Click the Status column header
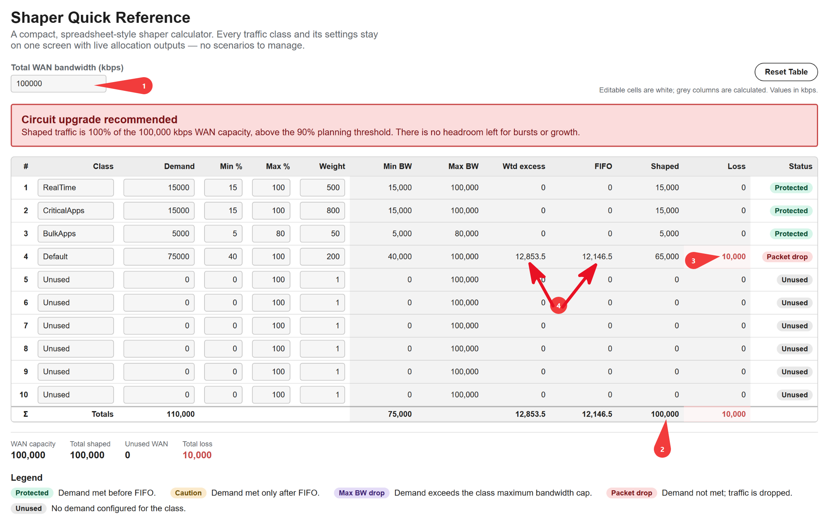 [800, 166]
